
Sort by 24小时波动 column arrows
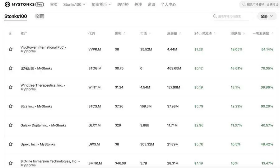pos(215,33)
